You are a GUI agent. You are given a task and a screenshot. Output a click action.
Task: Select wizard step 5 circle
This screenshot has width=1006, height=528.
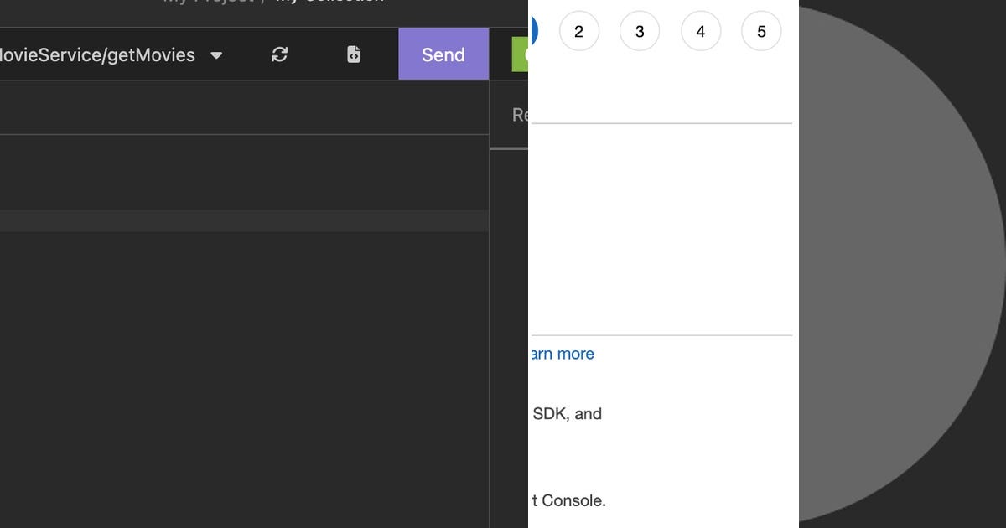761,30
